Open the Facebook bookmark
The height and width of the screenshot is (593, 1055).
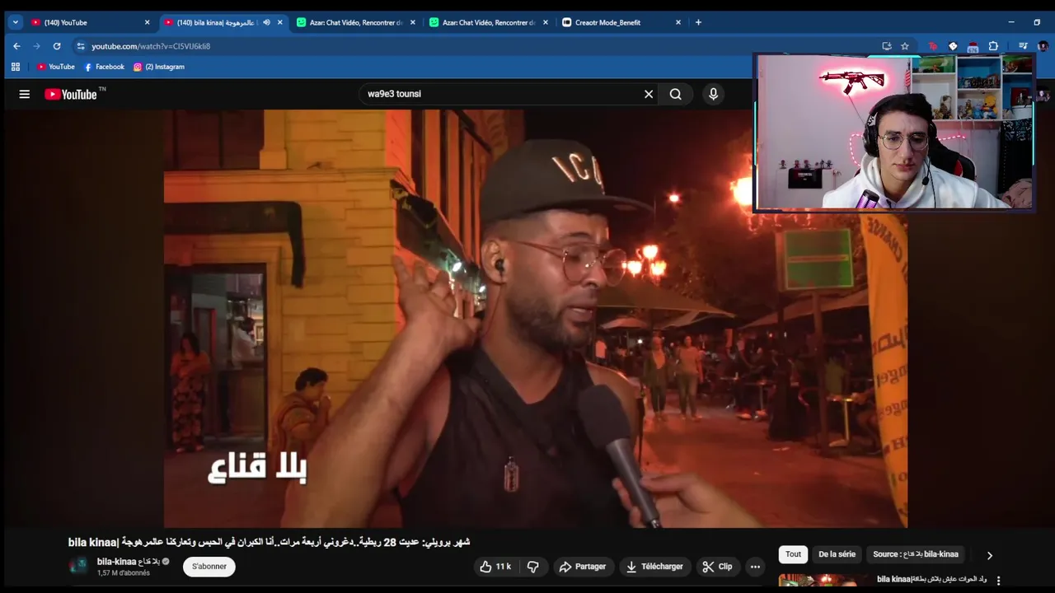pos(104,67)
